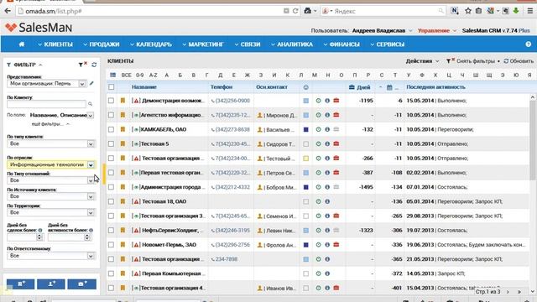Click contact person icon for Васильев
This screenshot has height=302, width=537.
click(259, 130)
